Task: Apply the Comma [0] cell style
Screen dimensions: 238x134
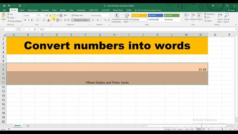Action: coord(155,20)
